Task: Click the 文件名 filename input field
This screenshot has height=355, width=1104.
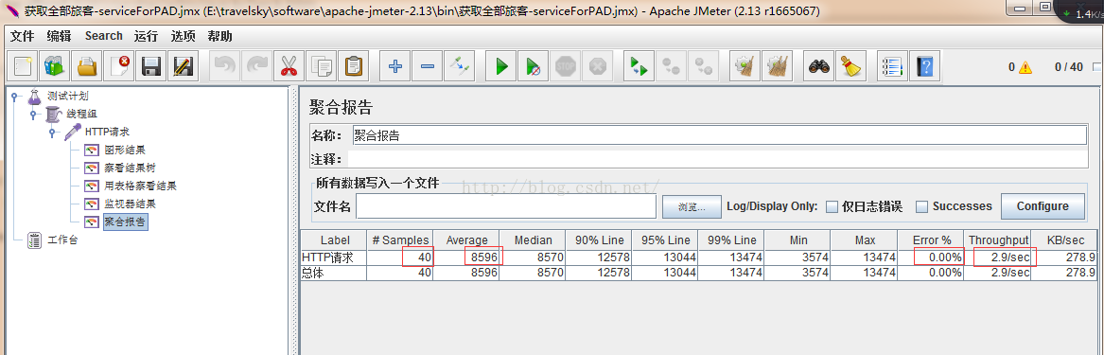Action: click(506, 206)
